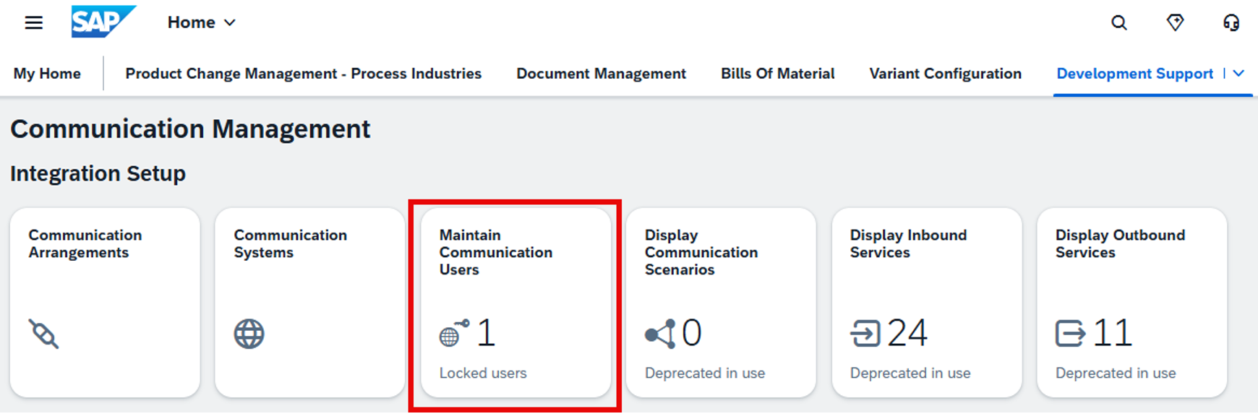The image size is (1258, 419).
Task: Click the share-node icon on Communication Scenarios
Action: (x=659, y=334)
